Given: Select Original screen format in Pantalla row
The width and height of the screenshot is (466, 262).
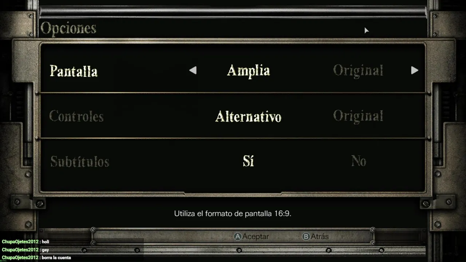Looking at the screenshot, I should [358, 70].
